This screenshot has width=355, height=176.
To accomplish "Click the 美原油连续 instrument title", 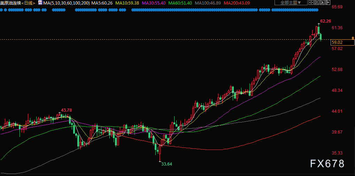I will (x=10, y=3).
